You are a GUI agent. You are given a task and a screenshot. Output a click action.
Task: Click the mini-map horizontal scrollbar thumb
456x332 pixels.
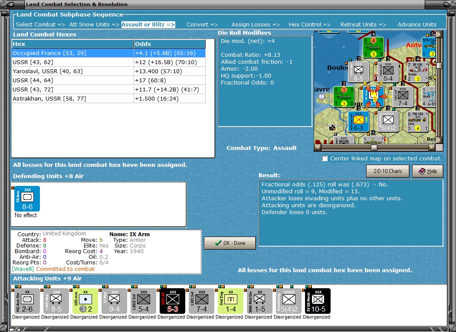pyautogui.click(x=374, y=147)
